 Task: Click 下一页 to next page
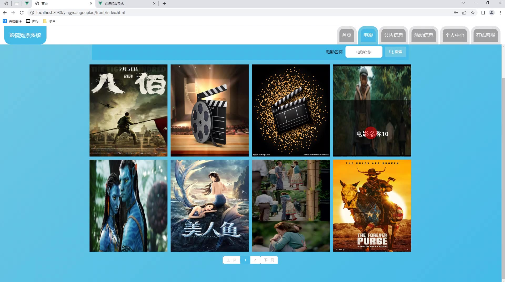tap(269, 260)
